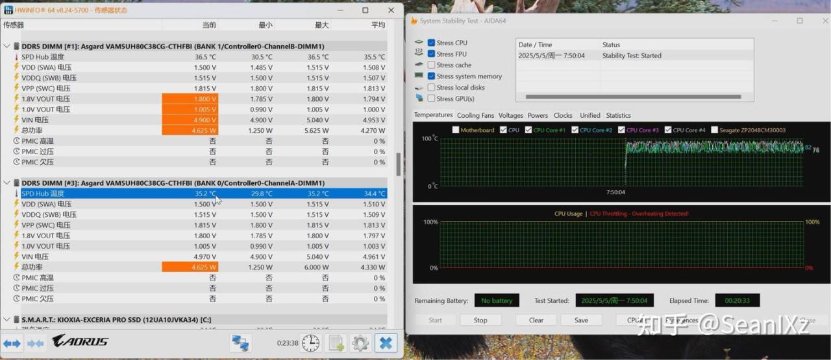Click the 123 icon beside Stress FPU
This screenshot has height=360, width=831.
point(419,54)
